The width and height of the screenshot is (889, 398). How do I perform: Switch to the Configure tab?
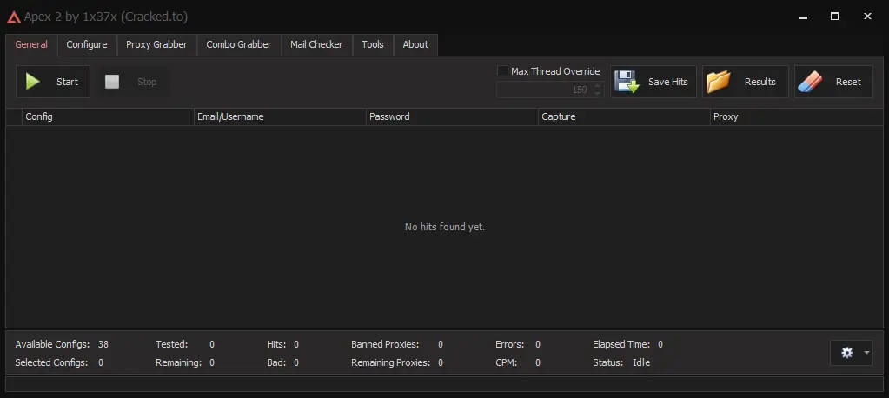pyautogui.click(x=87, y=44)
